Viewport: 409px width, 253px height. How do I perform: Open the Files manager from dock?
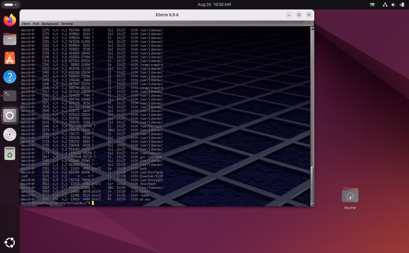[x=10, y=39]
